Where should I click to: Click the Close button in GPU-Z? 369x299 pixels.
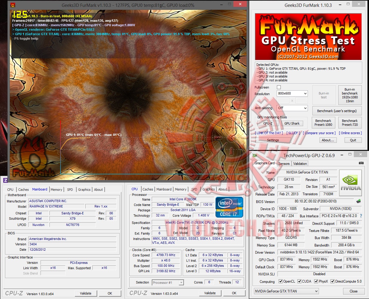tap(354, 291)
